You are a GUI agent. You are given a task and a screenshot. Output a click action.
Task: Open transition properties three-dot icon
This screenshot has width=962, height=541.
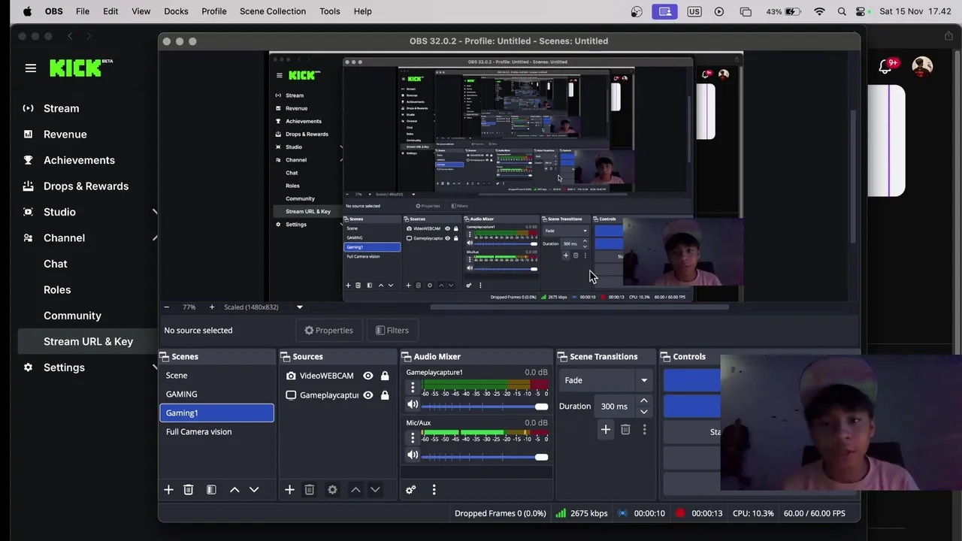(x=644, y=430)
